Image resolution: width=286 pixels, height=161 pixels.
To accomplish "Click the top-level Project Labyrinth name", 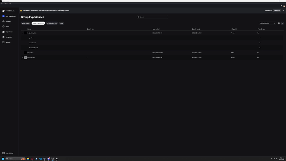I will coord(32,33).
